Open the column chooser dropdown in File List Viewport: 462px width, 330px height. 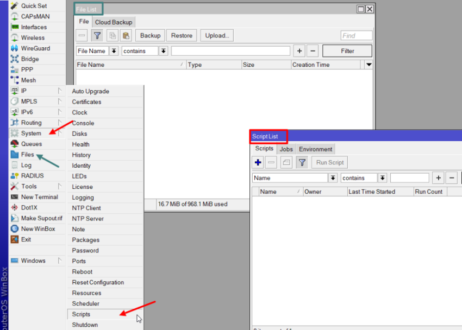369,65
